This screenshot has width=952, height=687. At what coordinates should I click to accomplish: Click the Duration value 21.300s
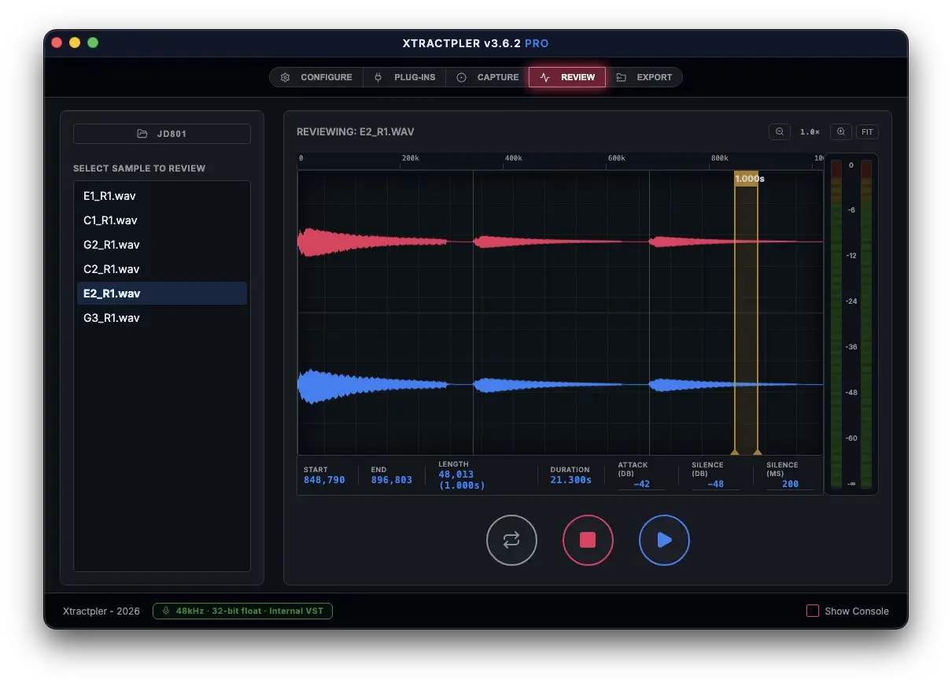(x=570, y=480)
